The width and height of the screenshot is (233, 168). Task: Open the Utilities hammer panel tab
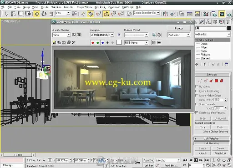[228, 22]
